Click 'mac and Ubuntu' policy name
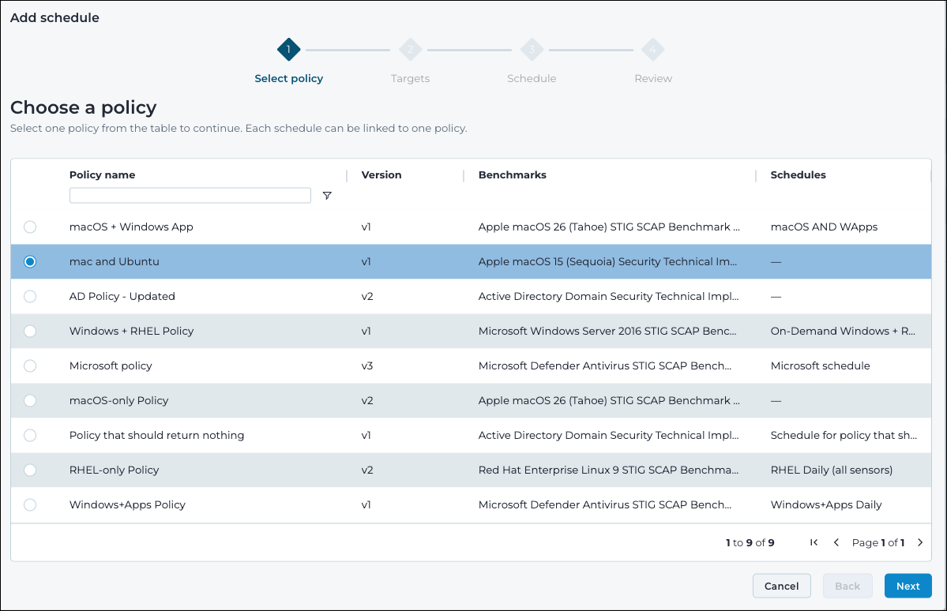Viewport: 947px width, 611px height. (x=115, y=261)
